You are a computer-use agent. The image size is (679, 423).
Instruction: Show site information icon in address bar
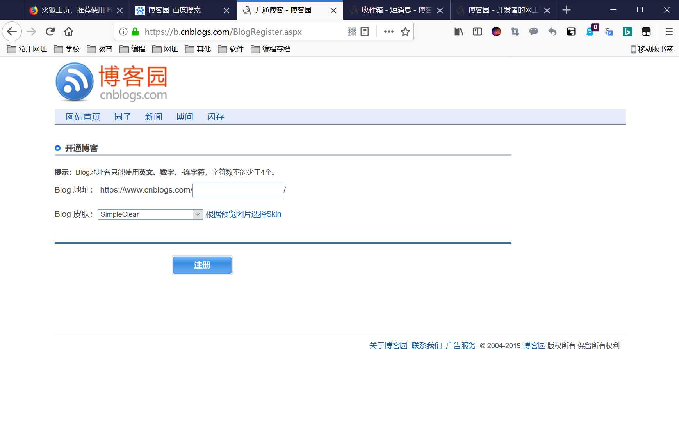123,32
